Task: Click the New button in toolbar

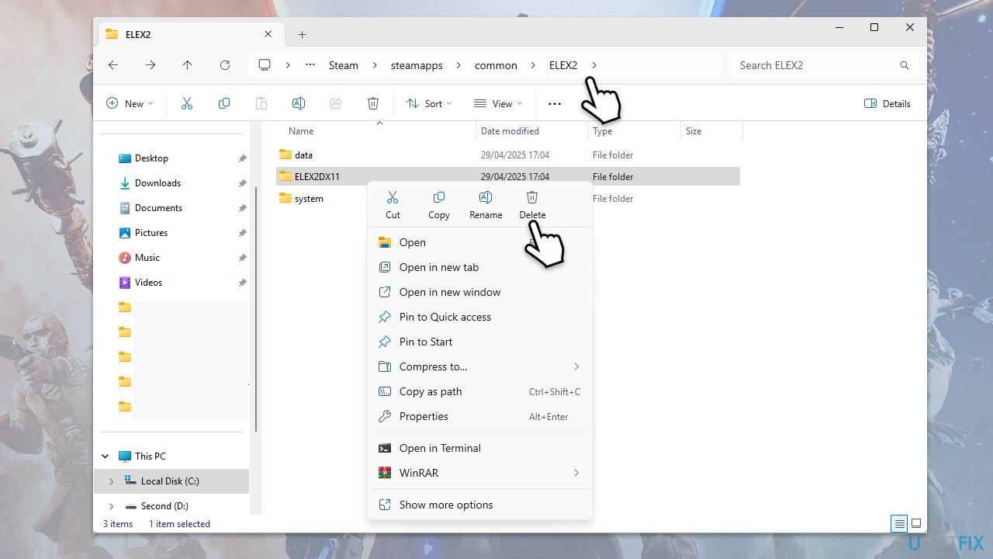Action: pyautogui.click(x=130, y=103)
